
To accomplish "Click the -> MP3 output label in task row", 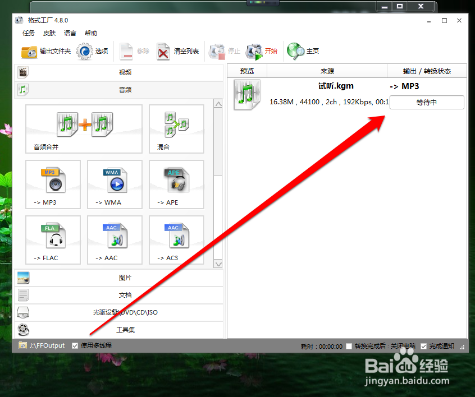I will [x=404, y=86].
